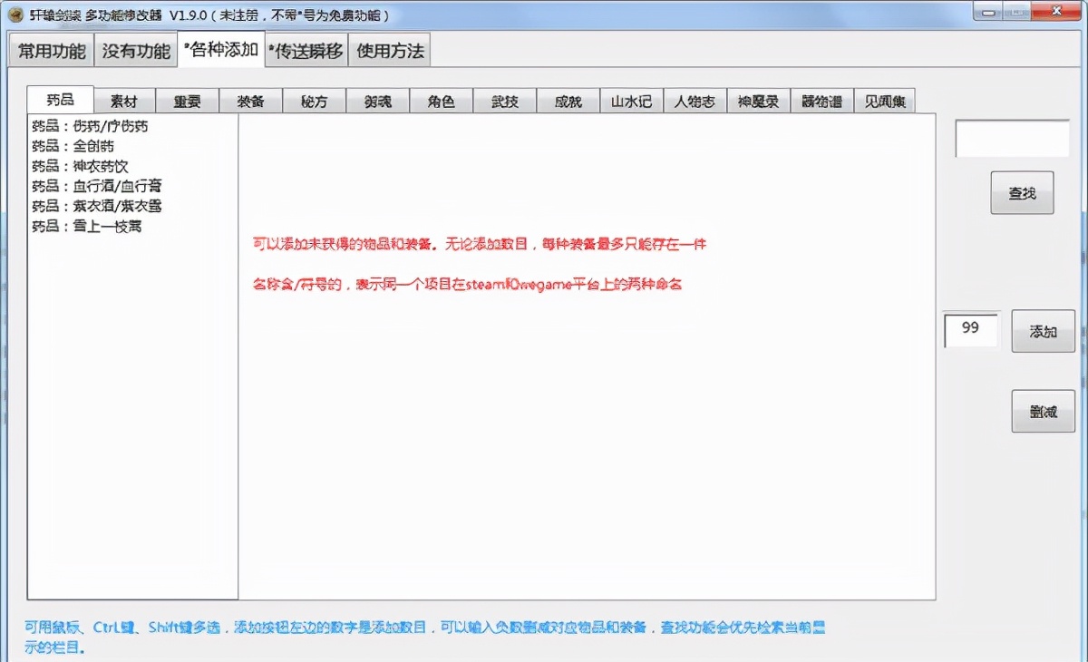The width and height of the screenshot is (1088, 662).
Task: Click the 查找 search button
Action: 1022,192
